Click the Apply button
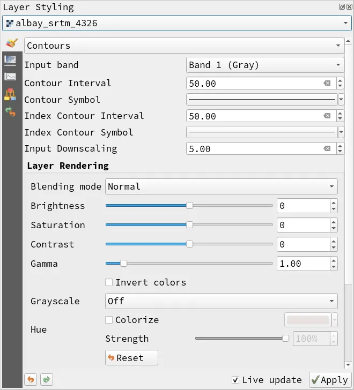The height and width of the screenshot is (390, 354). tap(330, 380)
